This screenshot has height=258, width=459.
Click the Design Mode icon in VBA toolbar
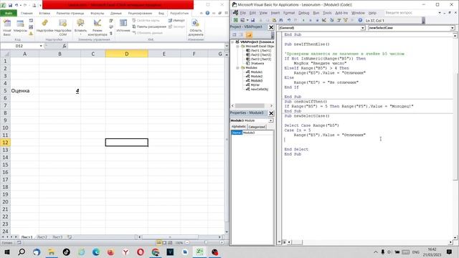coord(324,20)
